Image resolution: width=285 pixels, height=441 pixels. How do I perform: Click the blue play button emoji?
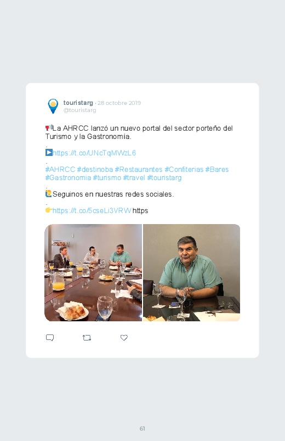pos(49,153)
